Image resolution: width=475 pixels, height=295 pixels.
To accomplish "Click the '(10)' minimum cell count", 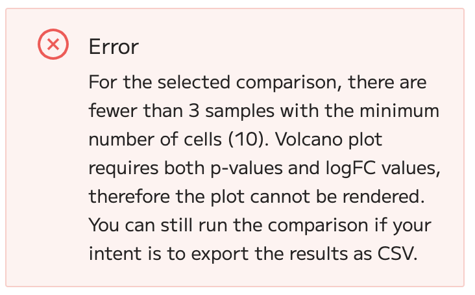I will coord(248,140).
